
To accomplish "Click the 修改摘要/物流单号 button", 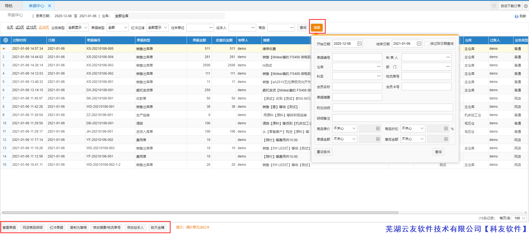I will (x=107, y=228).
